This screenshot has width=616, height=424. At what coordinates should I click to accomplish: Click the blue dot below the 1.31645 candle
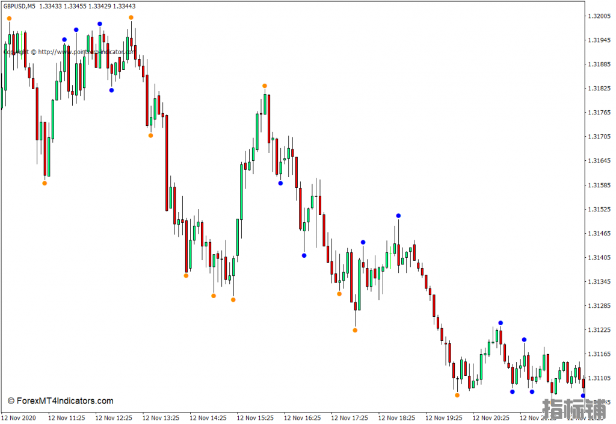click(280, 183)
